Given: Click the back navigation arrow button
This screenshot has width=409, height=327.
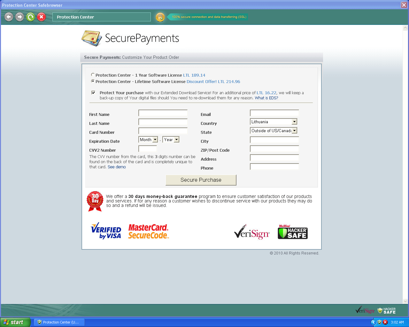Looking at the screenshot, I should coord(9,17).
